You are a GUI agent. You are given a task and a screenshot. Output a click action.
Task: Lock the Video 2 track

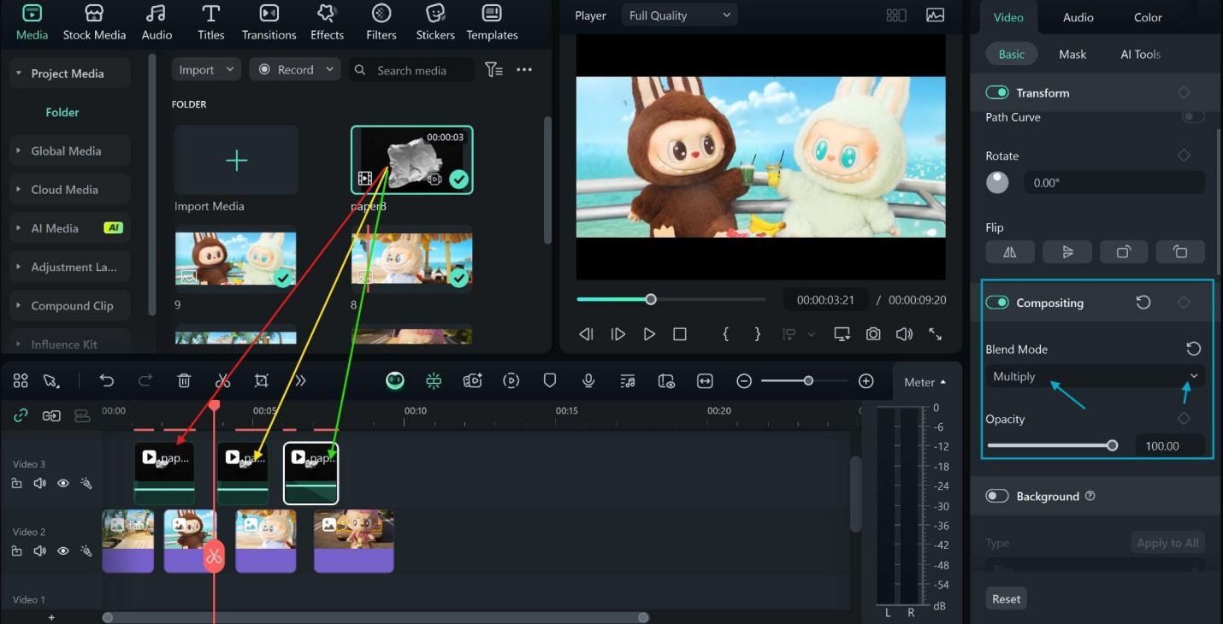[x=16, y=551]
